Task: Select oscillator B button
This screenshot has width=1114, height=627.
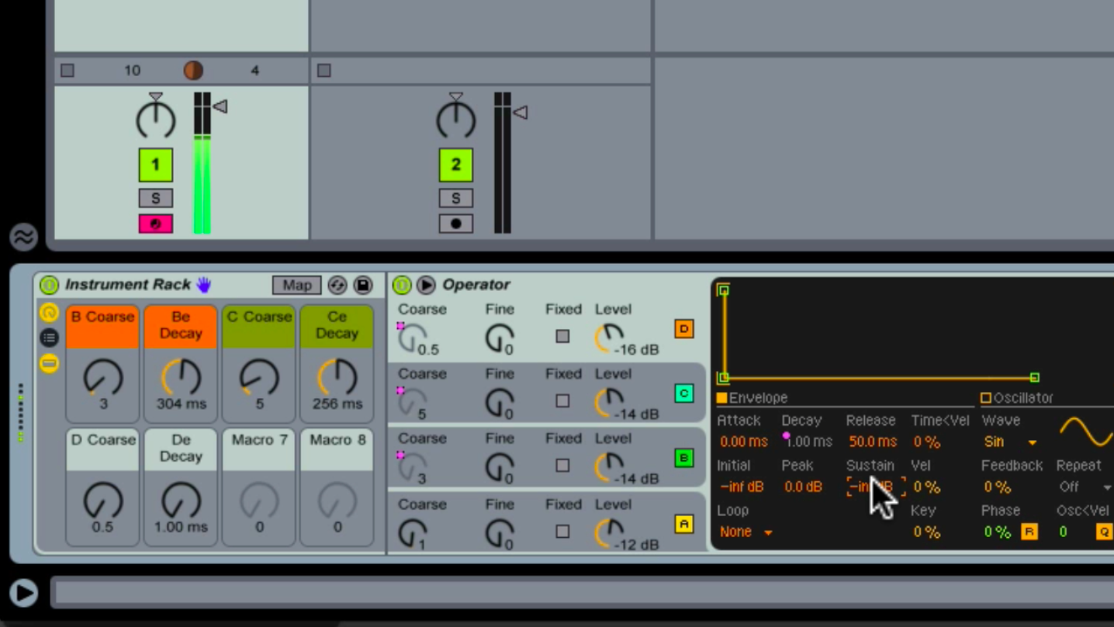Action: pyautogui.click(x=683, y=458)
